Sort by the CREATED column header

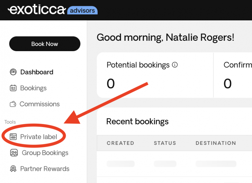coord(120,143)
